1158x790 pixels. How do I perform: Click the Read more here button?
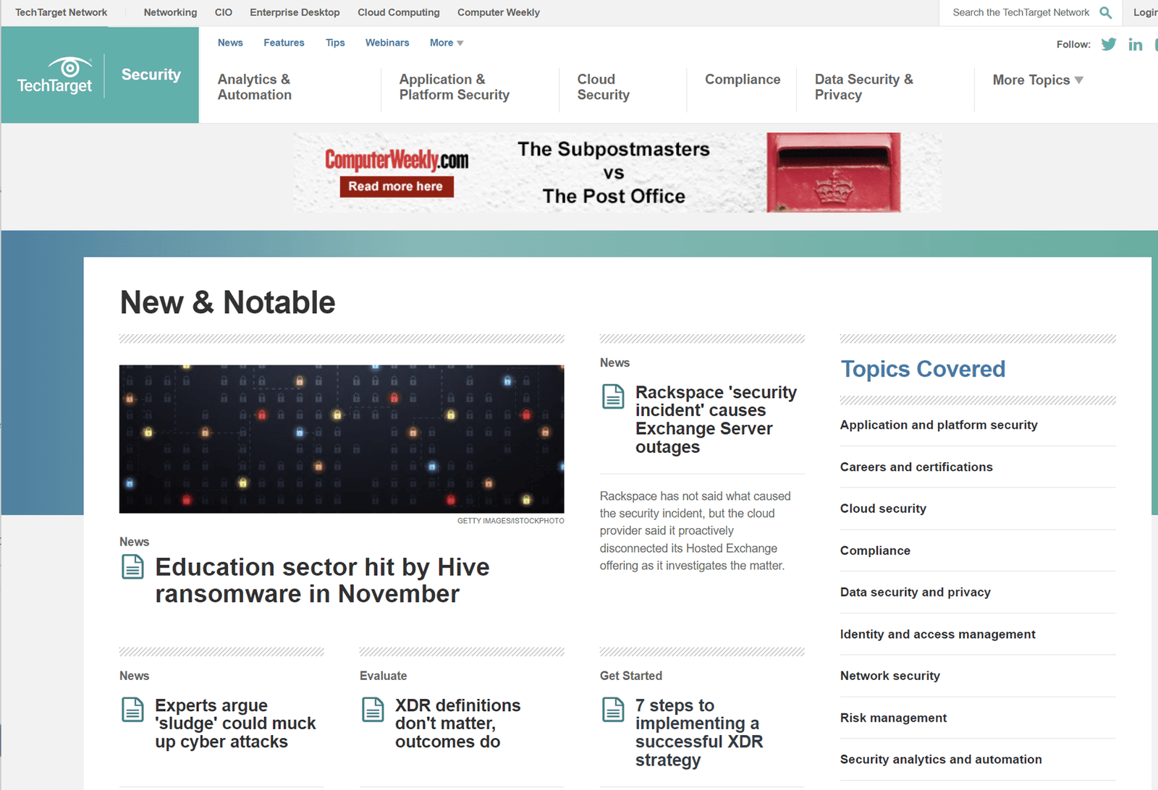[396, 187]
